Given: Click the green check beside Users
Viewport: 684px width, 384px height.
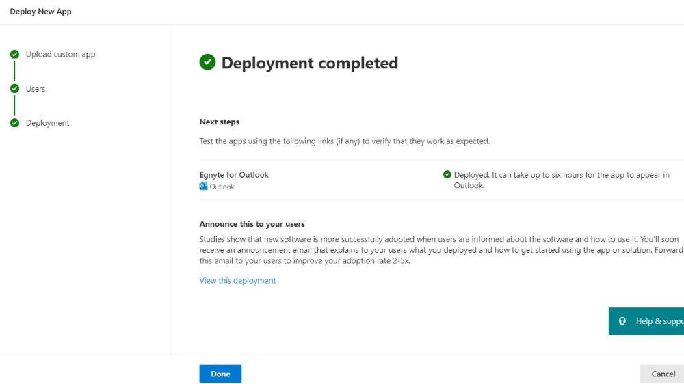Looking at the screenshot, I should [15, 88].
